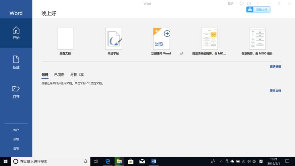Select the Word icon on taskbar

pos(154,161)
